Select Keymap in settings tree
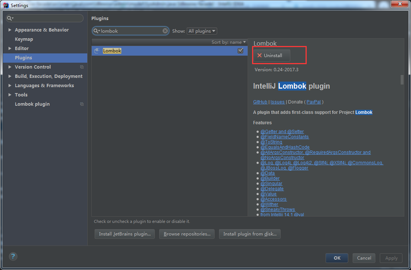This screenshot has height=270, width=411. coord(24,39)
